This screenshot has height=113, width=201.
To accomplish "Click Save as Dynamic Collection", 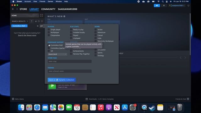I will pyautogui.click(x=62, y=80).
